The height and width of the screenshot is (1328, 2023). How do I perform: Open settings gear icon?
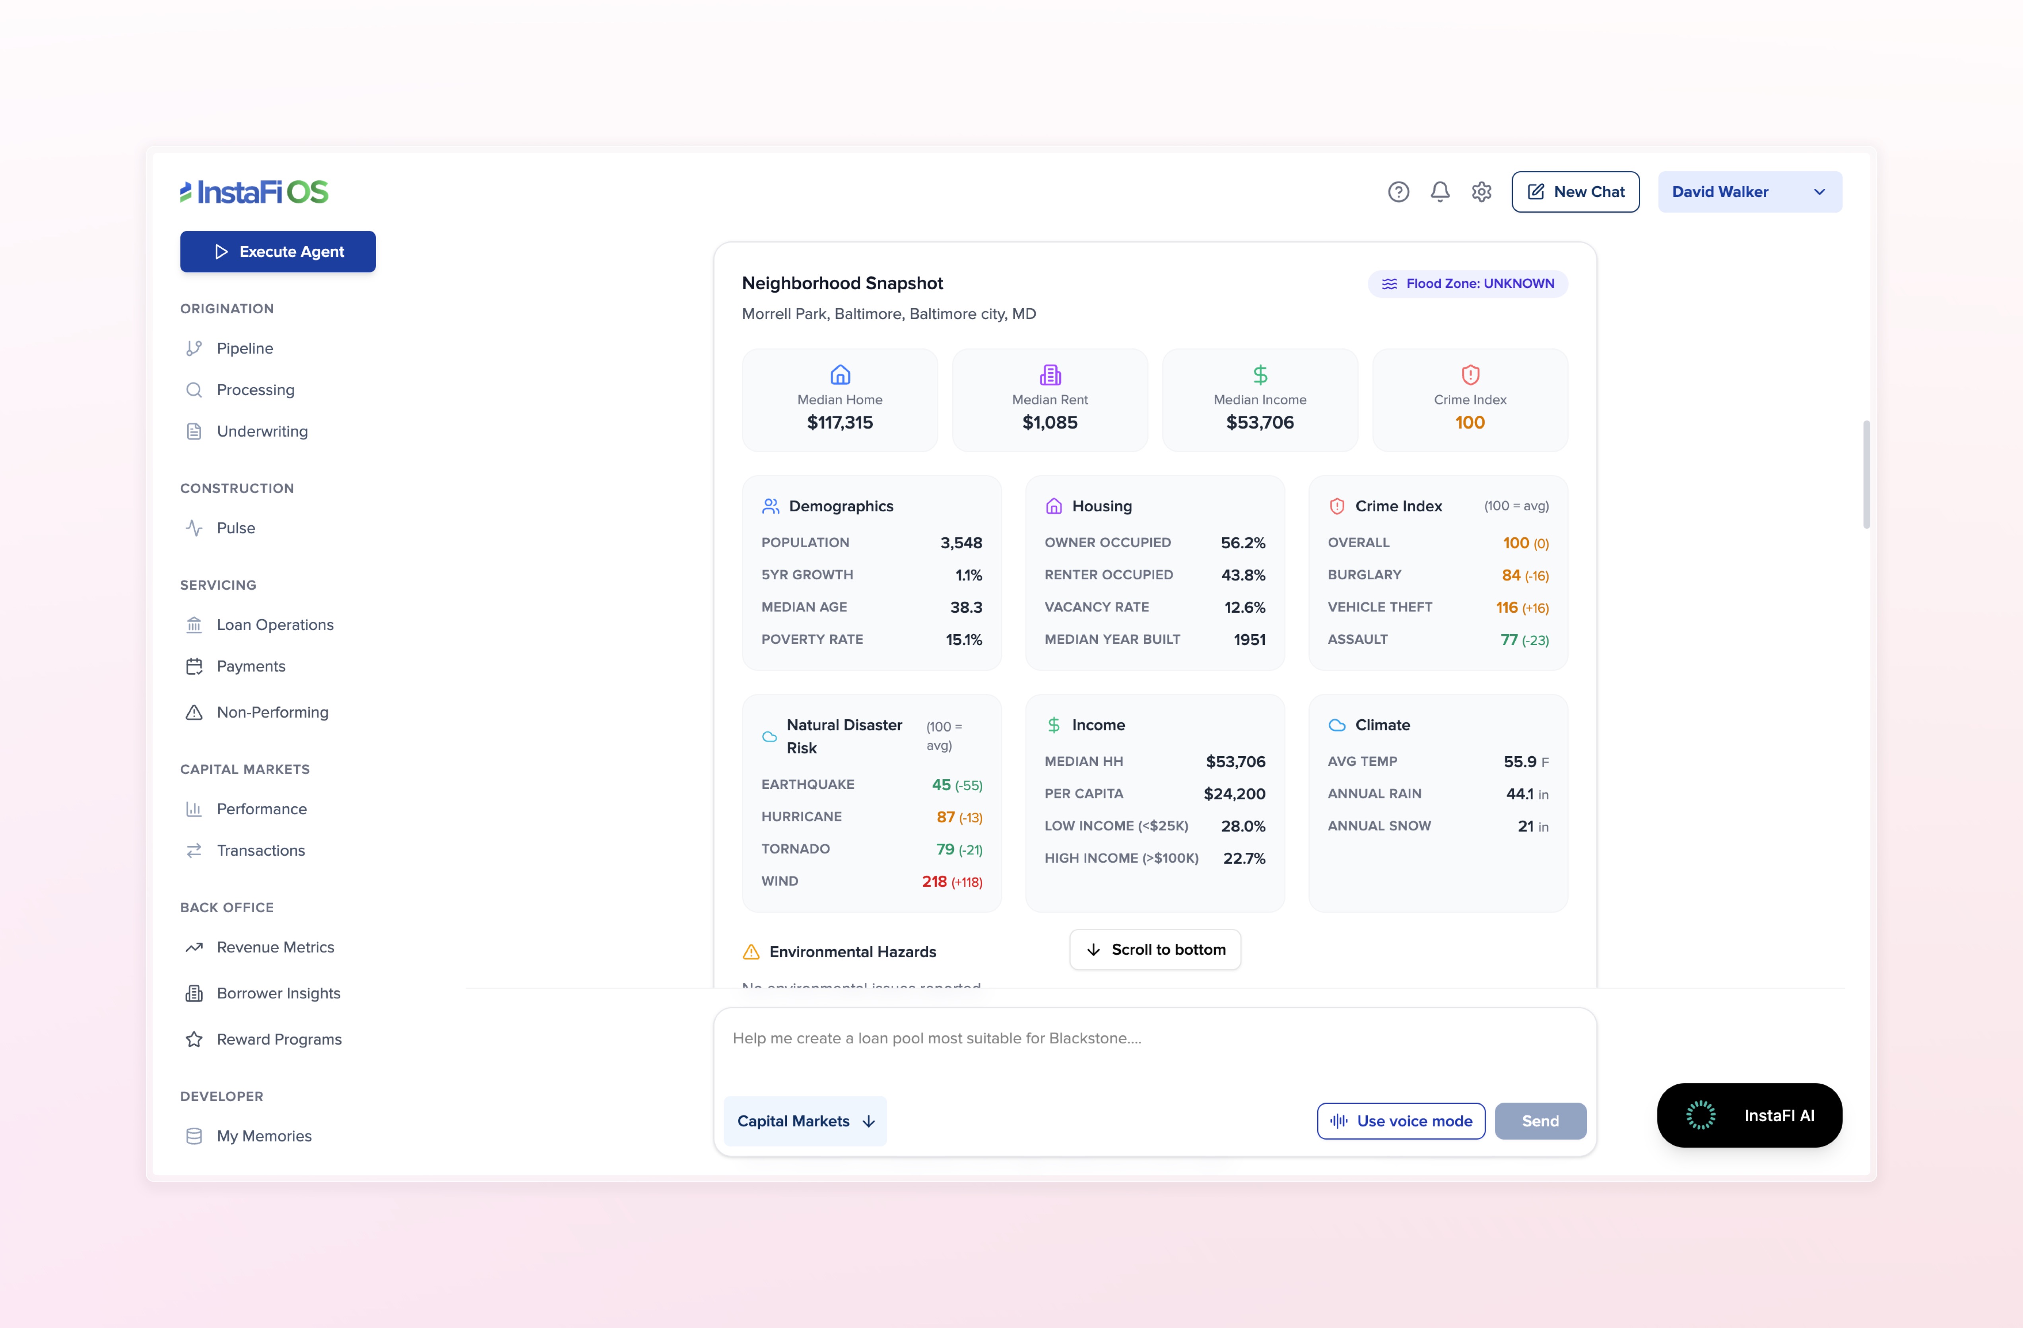pos(1481,192)
